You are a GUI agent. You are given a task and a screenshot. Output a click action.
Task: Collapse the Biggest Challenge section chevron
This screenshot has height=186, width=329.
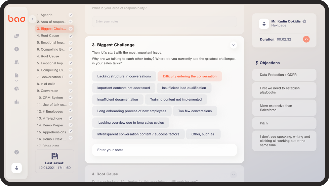[233, 45]
